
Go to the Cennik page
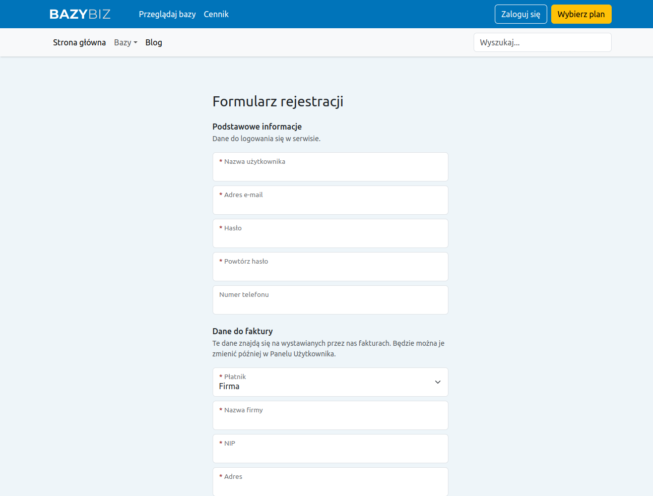tap(216, 14)
